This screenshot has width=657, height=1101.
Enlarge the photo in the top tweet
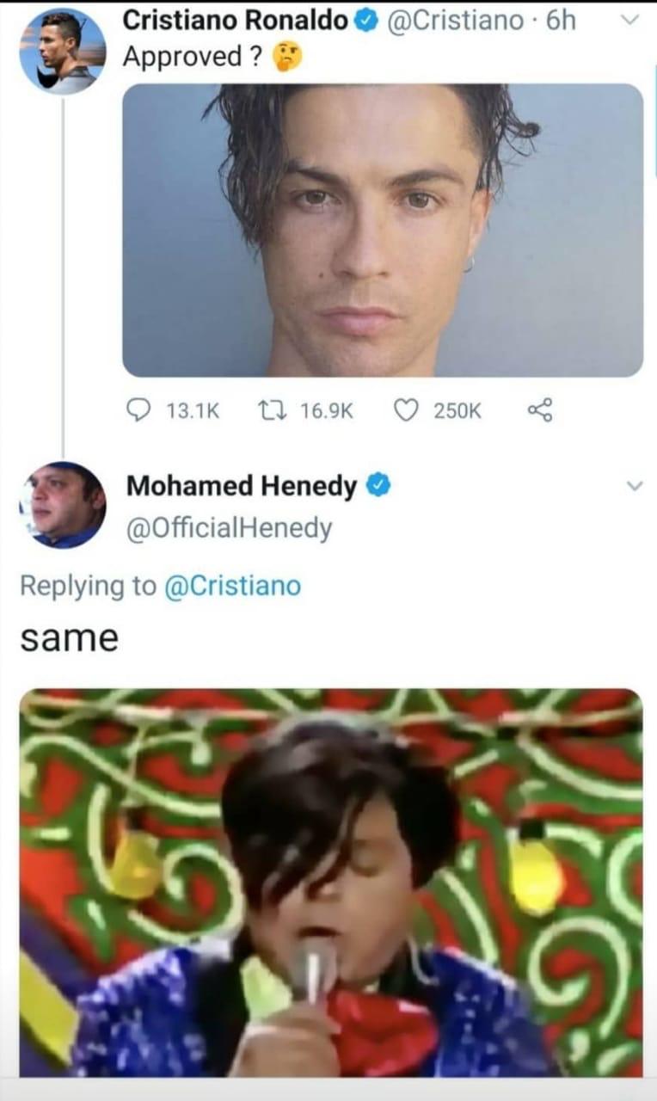(383, 230)
